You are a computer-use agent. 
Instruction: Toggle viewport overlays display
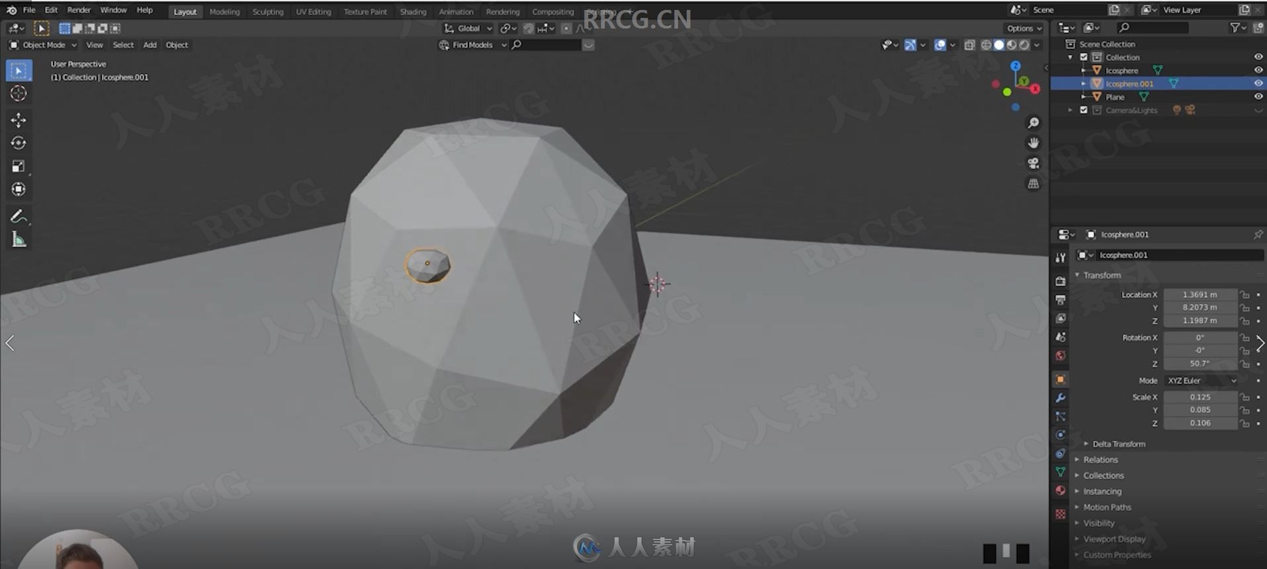940,45
